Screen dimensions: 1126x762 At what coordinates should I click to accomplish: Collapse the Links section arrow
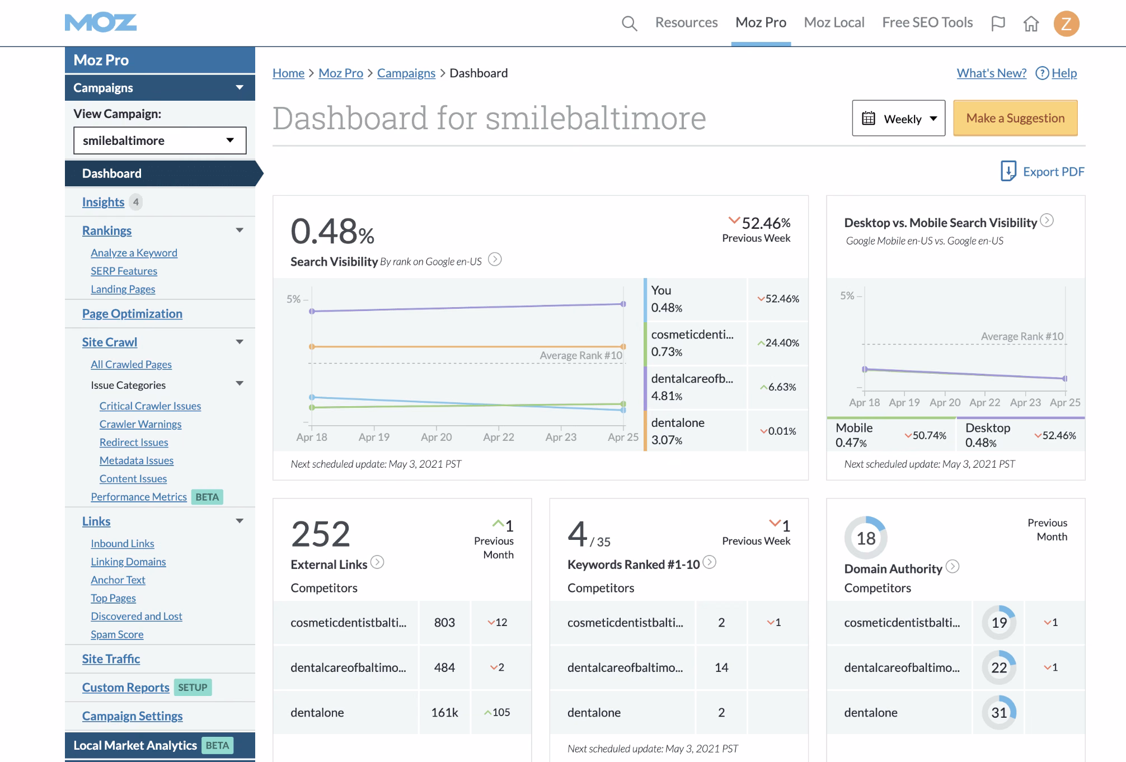(x=240, y=521)
